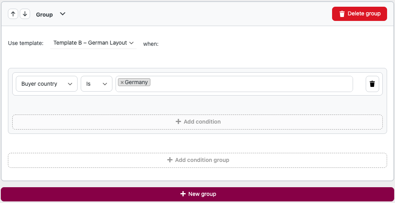The image size is (395, 203).
Task: Open the Template B – German Layout dropdown
Action: 93,43
